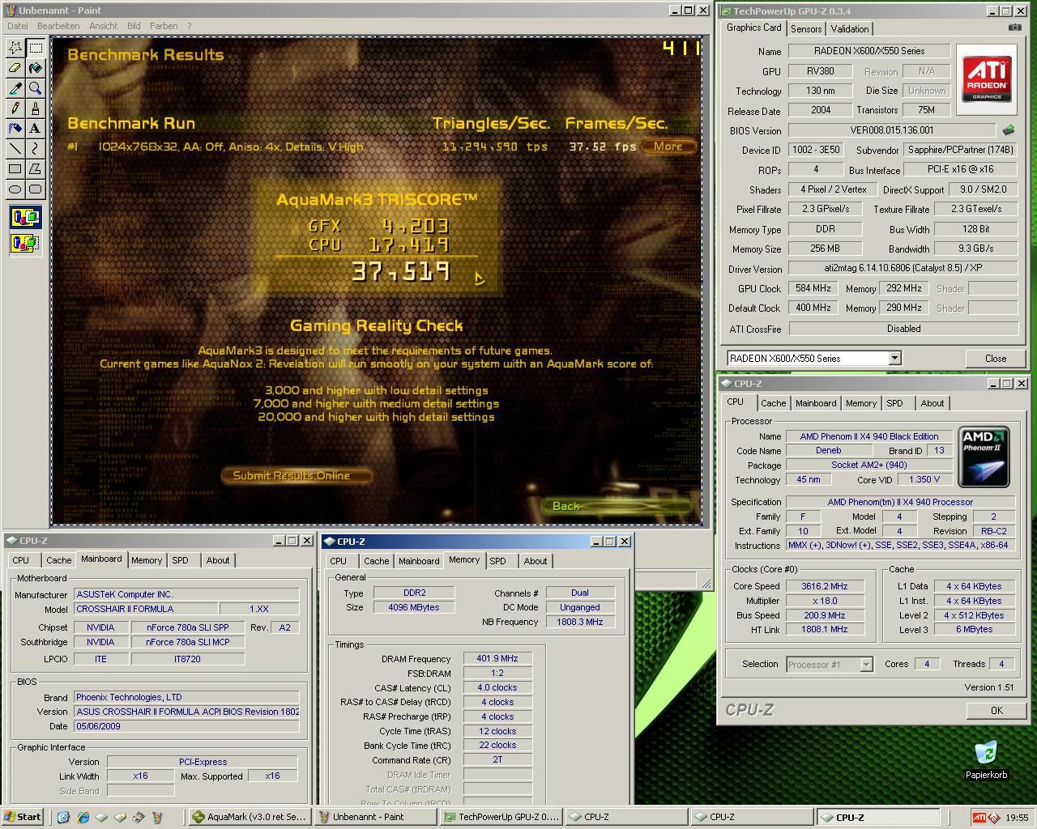This screenshot has width=1037, height=829.
Task: Open the Bearbeiten menu in Paint
Action: pyautogui.click(x=58, y=26)
